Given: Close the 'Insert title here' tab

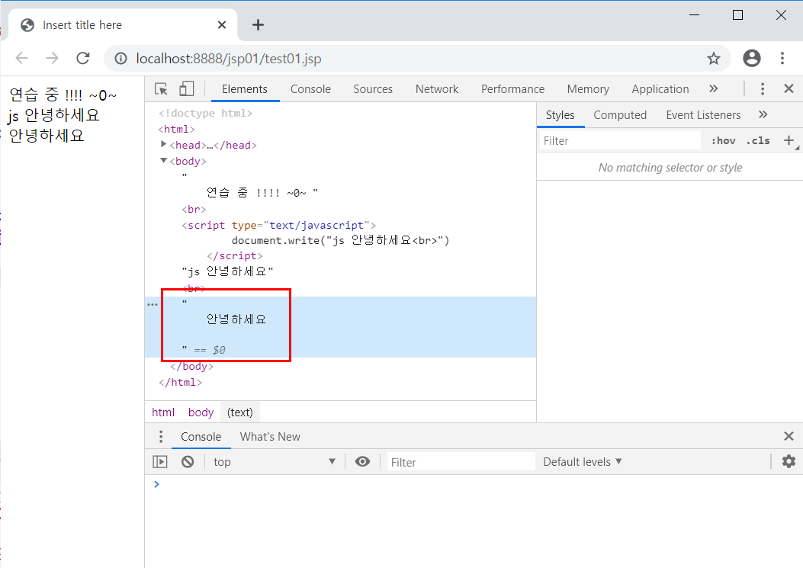Looking at the screenshot, I should (x=222, y=25).
